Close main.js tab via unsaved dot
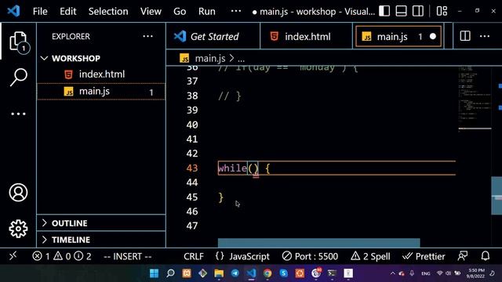The width and height of the screenshot is (502, 282). click(433, 37)
